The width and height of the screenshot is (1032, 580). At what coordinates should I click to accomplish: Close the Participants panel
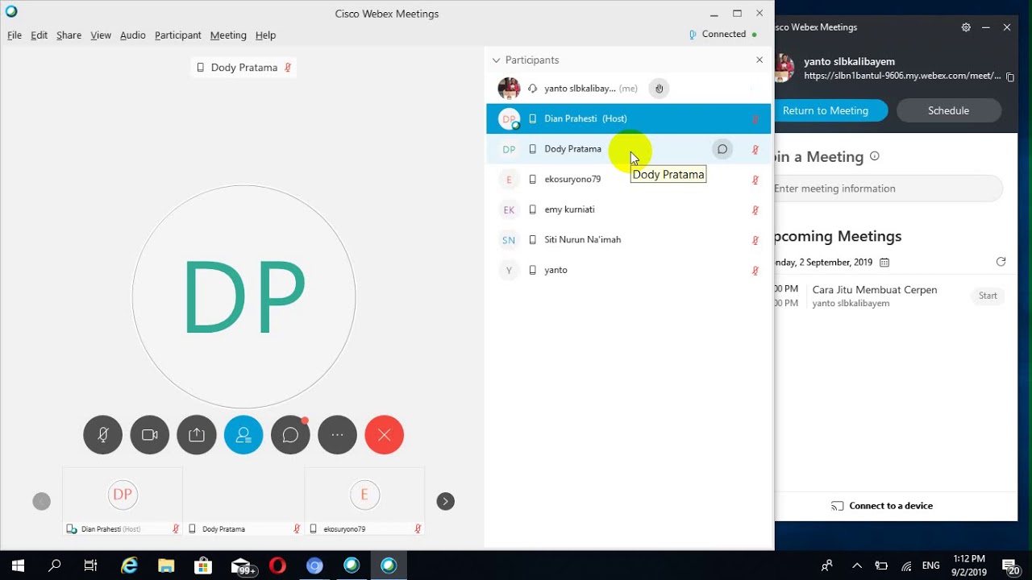pyautogui.click(x=759, y=60)
